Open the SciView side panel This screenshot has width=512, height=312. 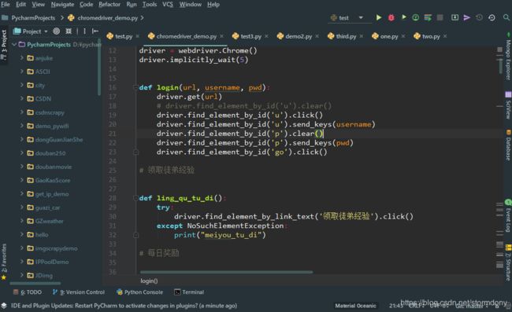tap(508, 105)
